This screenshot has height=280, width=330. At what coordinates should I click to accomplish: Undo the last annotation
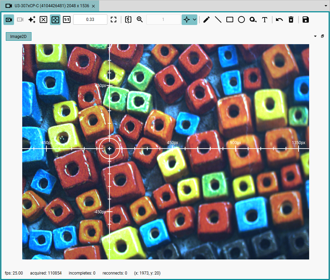[279, 20]
